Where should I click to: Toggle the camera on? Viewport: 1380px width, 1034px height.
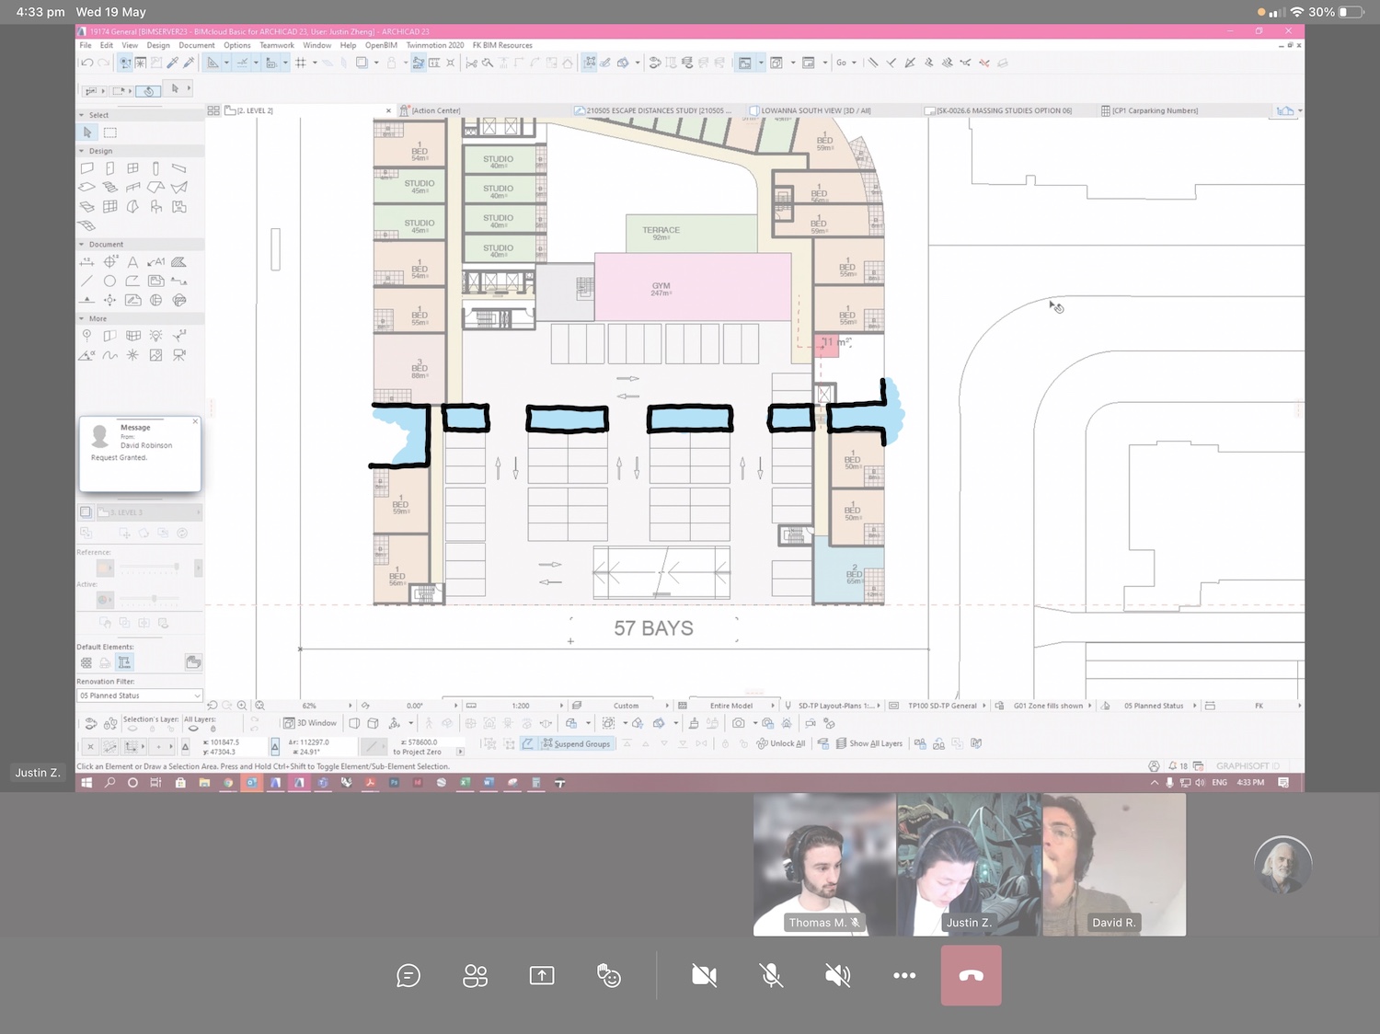[704, 975]
